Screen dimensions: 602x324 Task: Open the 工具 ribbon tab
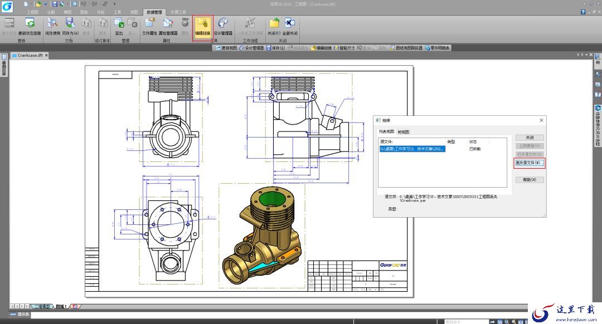[x=118, y=12]
